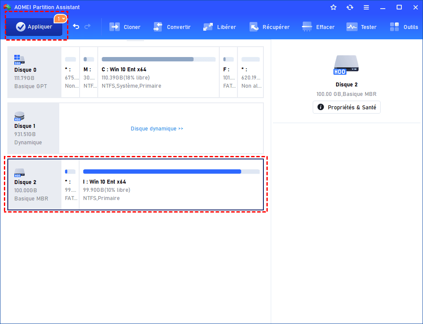The height and width of the screenshot is (324, 423).
Task: Click the Tester pulse icon
Action: (352, 27)
